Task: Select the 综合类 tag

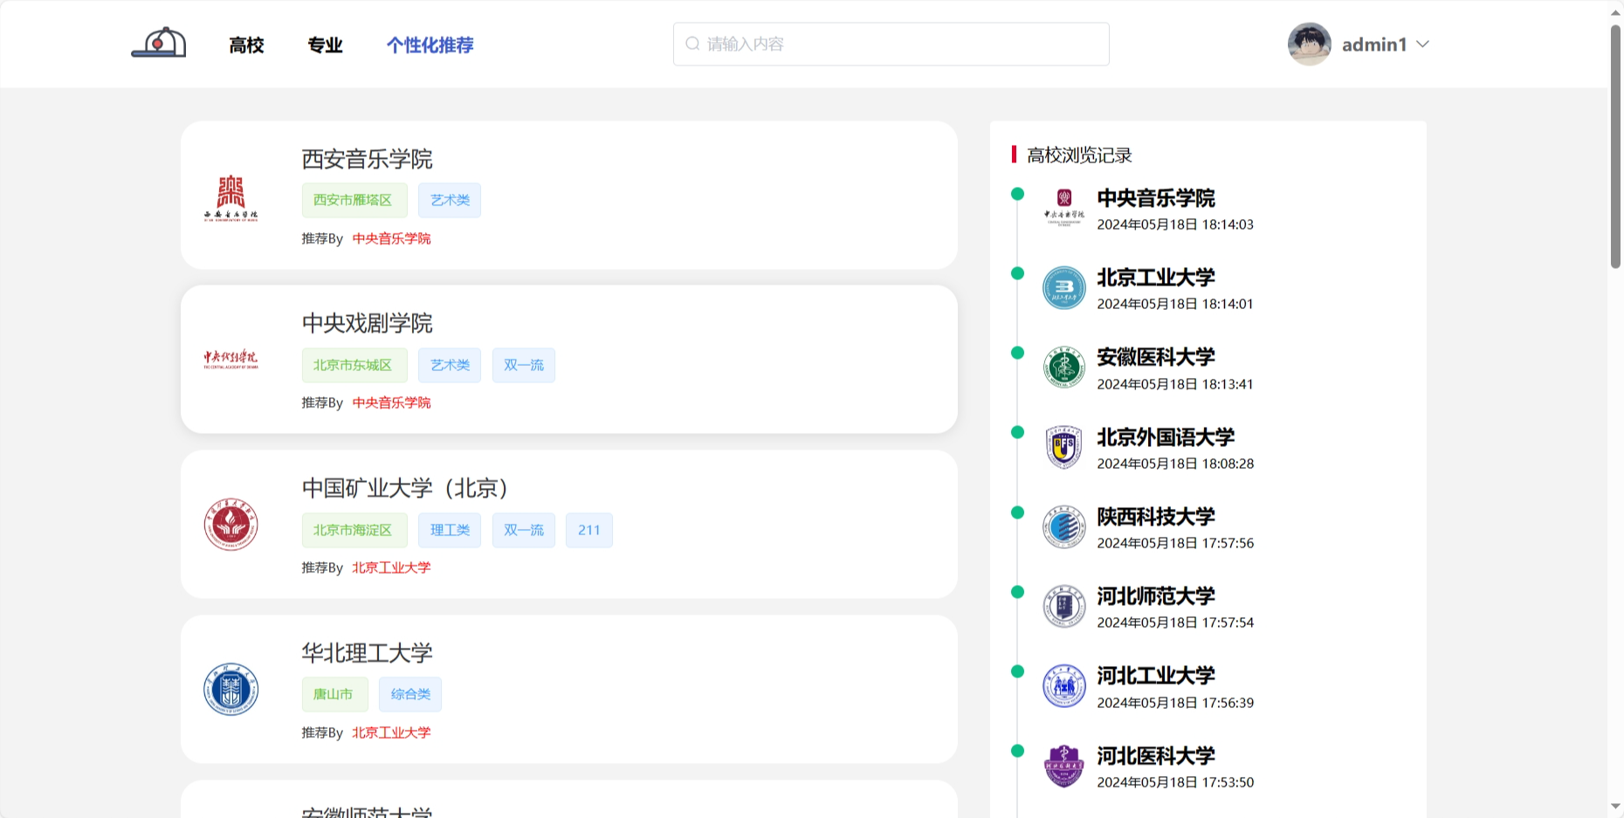Action: click(410, 694)
